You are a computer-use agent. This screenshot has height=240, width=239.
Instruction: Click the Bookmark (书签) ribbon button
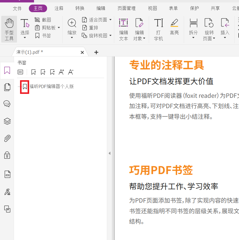(43, 36)
